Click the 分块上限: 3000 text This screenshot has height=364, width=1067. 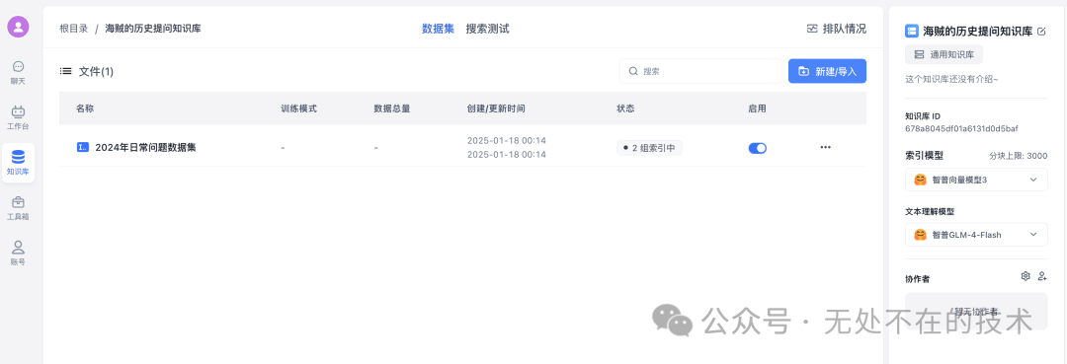pyautogui.click(x=1018, y=156)
